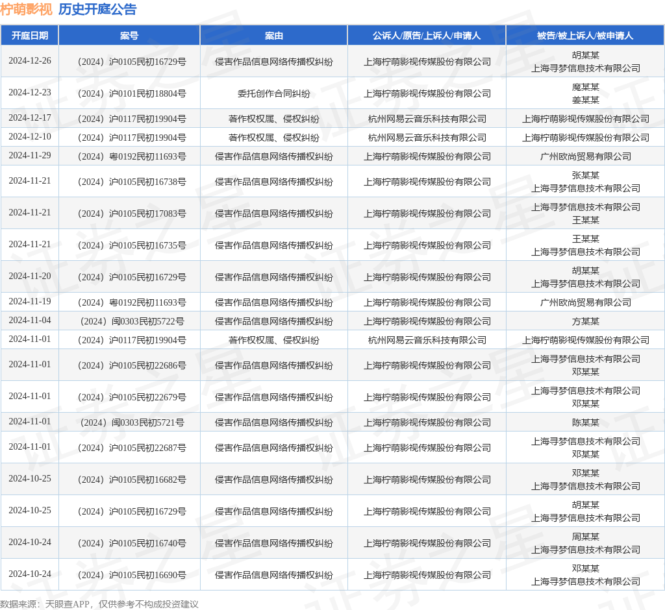
Task: Click the 柠萌影视 title text
Action: click(x=26, y=9)
